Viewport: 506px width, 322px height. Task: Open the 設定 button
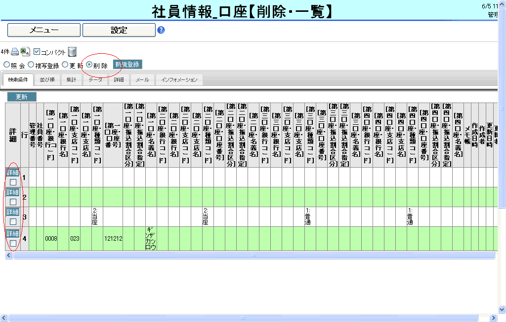119,30
